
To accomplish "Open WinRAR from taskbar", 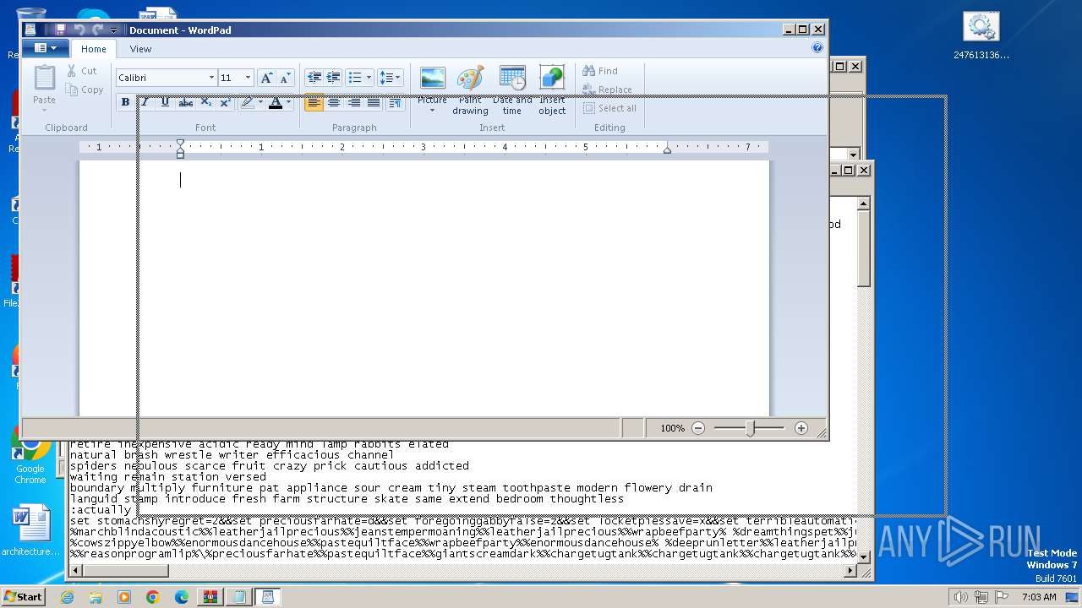I will click(210, 597).
